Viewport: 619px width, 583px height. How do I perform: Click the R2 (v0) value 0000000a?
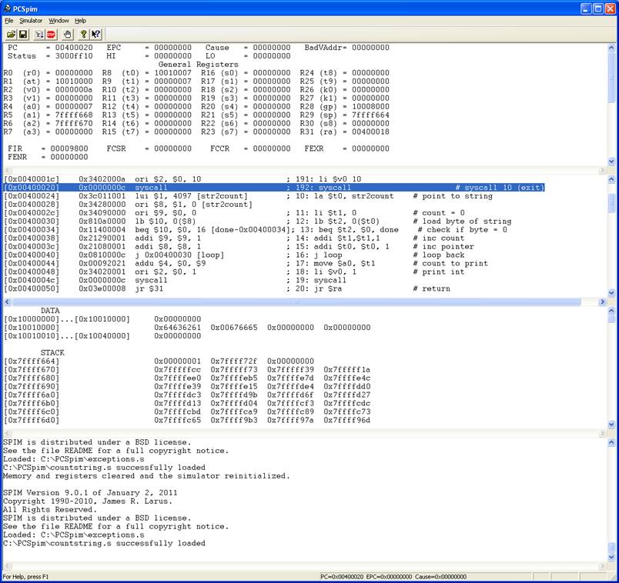74,90
